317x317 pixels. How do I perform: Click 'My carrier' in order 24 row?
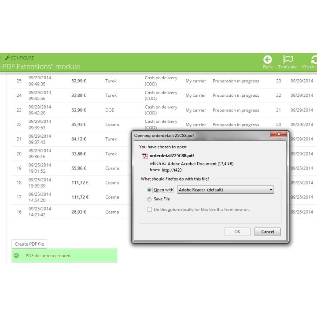point(195,96)
